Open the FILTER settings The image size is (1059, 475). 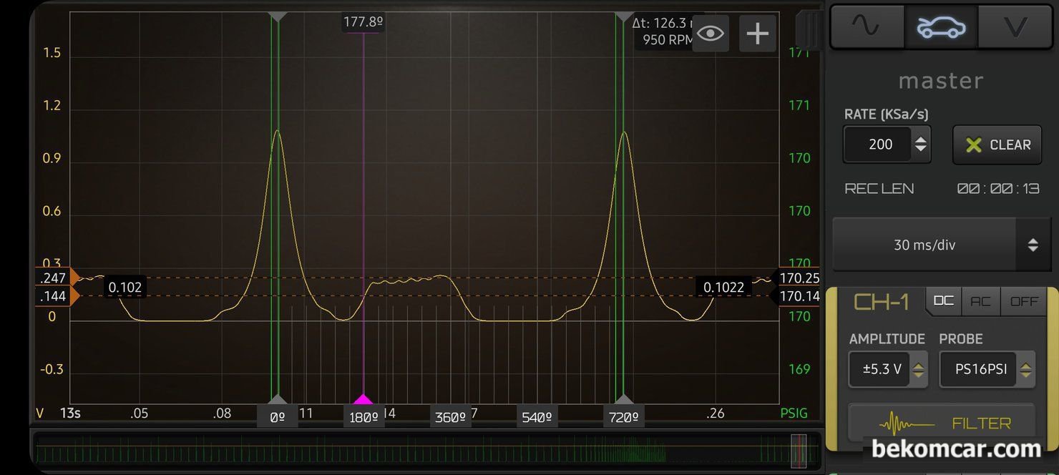pos(941,423)
